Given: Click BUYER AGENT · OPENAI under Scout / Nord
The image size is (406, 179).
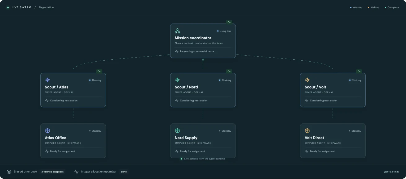Looking at the screenshot, I should [x=189, y=92].
